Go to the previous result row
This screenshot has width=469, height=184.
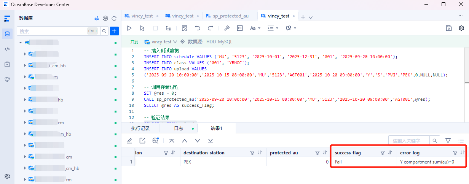tap(185, 141)
